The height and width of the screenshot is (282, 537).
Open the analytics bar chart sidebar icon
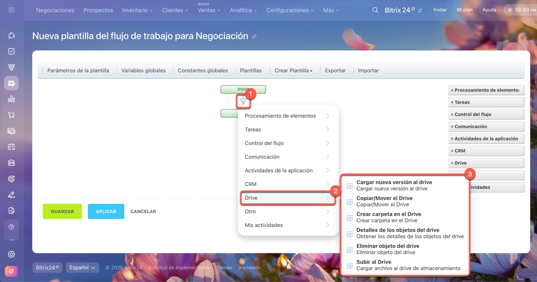[x=11, y=99]
